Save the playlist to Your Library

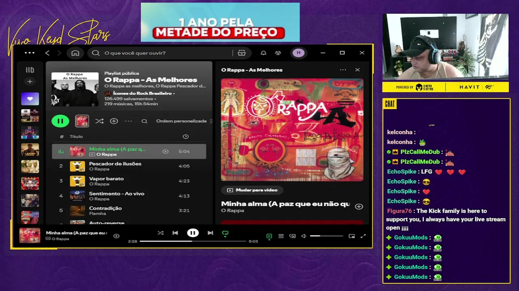point(114,121)
